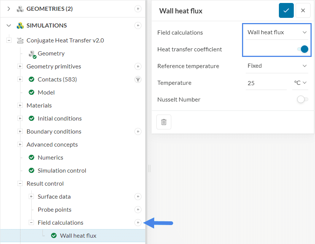315x244 pixels.
Task: Open the Reference temperature dropdown set to Fixed
Action: click(x=277, y=66)
